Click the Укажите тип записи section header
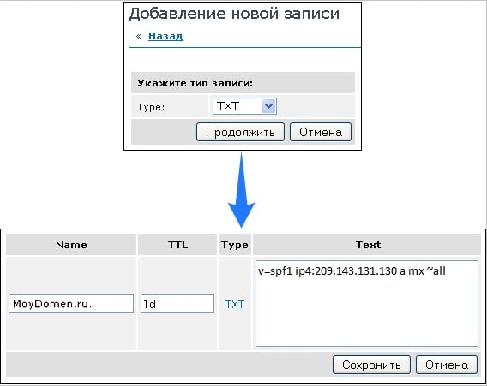The width and height of the screenshot is (487, 386). pos(195,83)
